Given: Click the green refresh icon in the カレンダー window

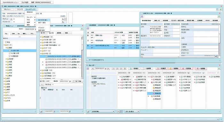Looking at the screenshot, I should pyautogui.click(x=219, y=68).
